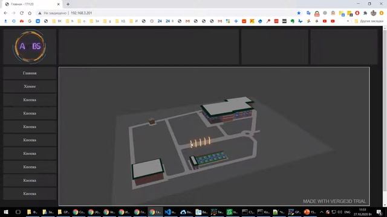Bookmark this page with the star icon
Screen dimensions: 387x217
299,13
